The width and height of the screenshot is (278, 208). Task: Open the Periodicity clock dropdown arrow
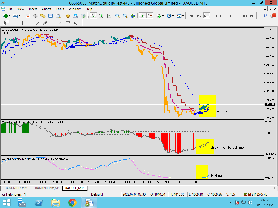click(x=173, y=16)
